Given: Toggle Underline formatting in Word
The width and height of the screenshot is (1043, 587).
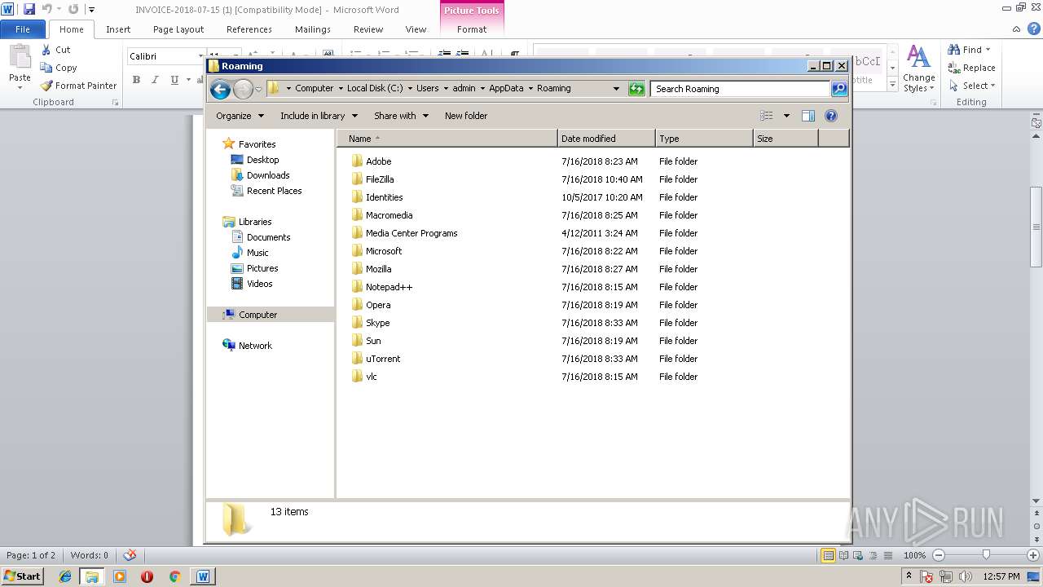Looking at the screenshot, I should [x=174, y=80].
